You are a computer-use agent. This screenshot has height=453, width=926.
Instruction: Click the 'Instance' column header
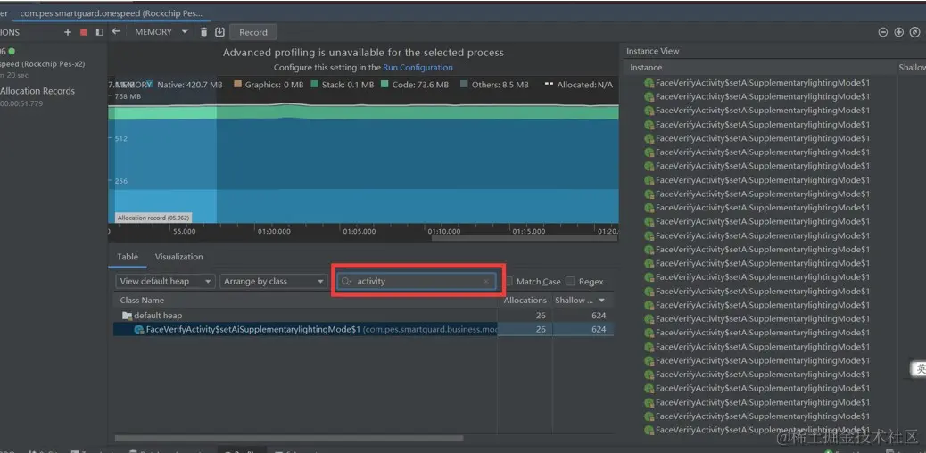coord(646,68)
